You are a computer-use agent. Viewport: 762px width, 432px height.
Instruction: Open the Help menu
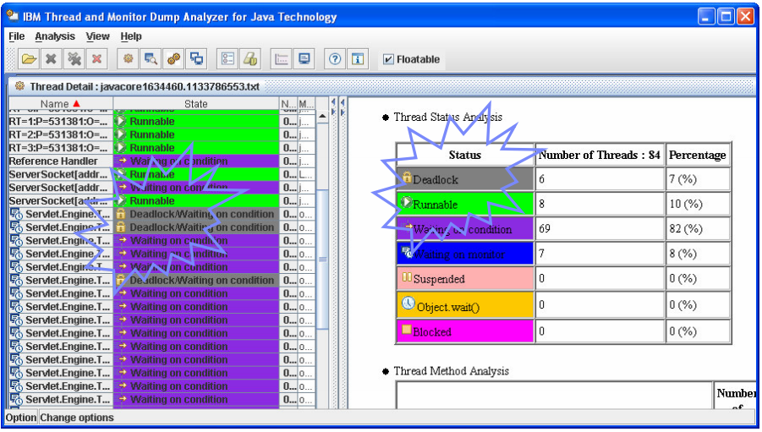coord(131,36)
